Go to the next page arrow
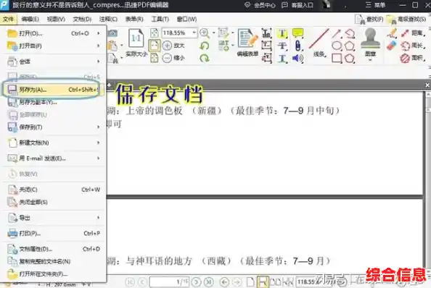 [x=196, y=281]
